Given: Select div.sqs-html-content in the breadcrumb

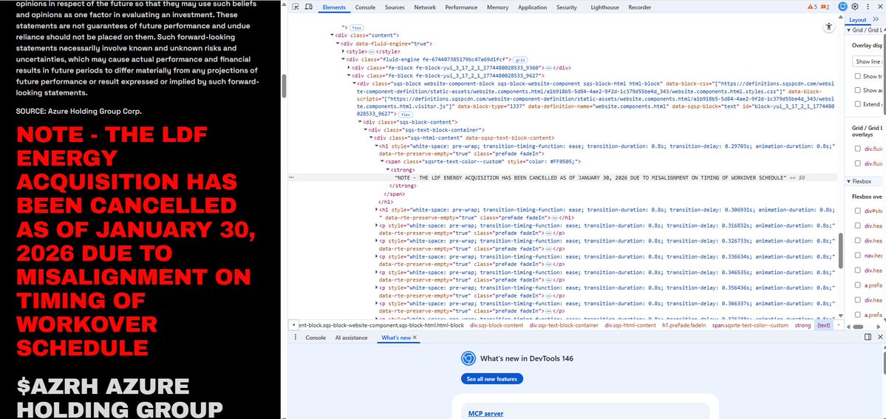Looking at the screenshot, I should (x=630, y=325).
